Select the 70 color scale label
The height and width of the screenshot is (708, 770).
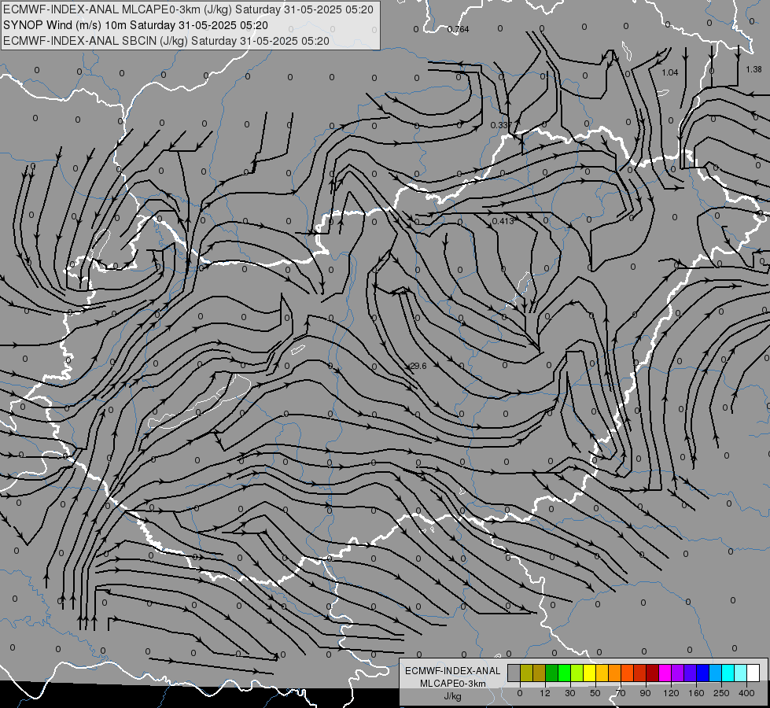621,693
